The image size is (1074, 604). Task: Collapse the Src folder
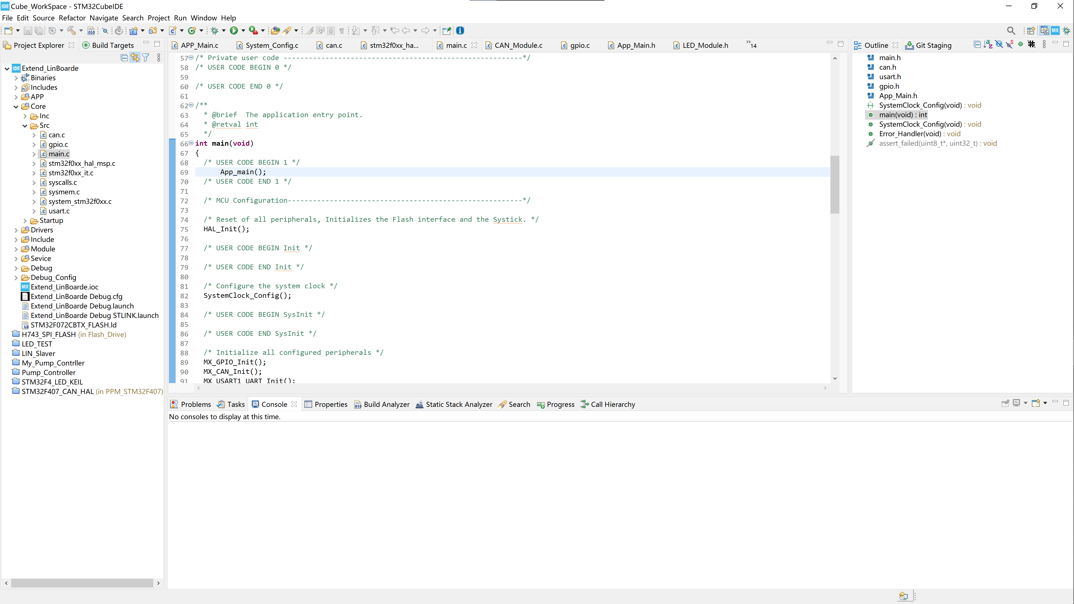point(25,126)
